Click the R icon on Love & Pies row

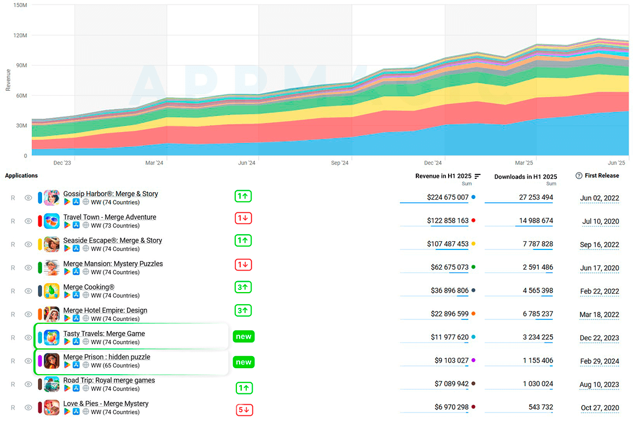(13, 407)
